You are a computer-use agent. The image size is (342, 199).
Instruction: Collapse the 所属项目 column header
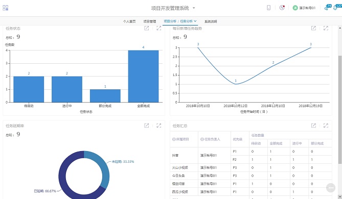point(174,139)
